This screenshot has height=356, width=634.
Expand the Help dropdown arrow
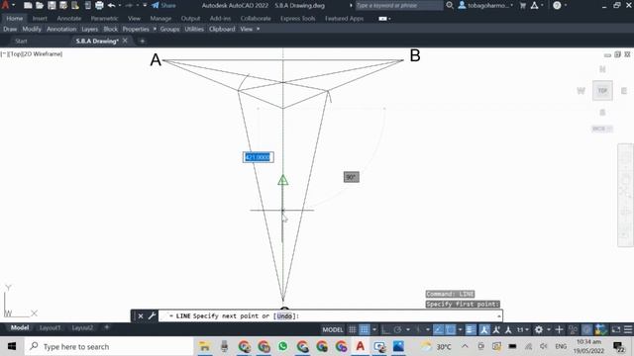[566, 5]
